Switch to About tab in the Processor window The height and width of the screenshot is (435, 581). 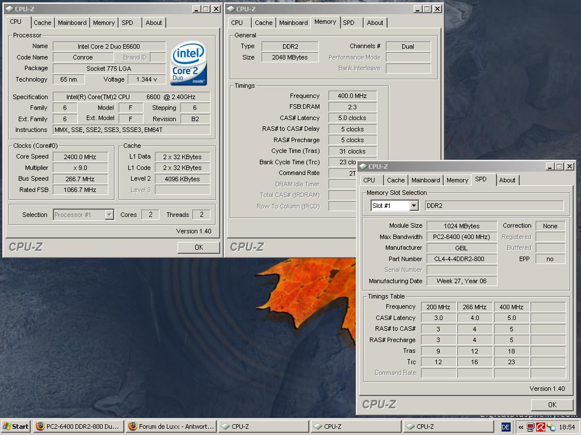pos(154,23)
